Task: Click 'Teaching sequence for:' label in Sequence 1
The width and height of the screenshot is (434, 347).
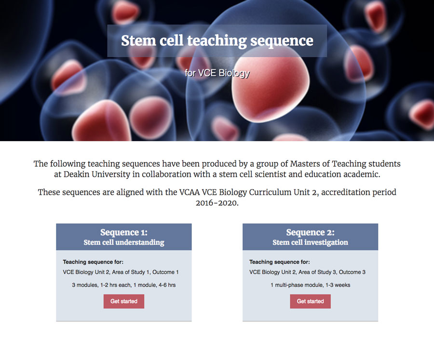Action: click(x=93, y=262)
